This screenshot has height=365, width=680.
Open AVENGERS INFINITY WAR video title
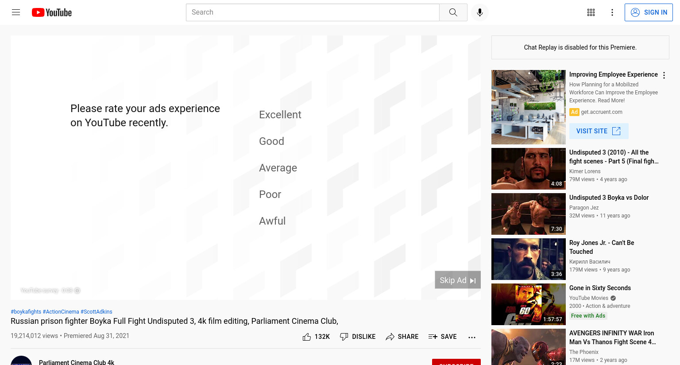tap(613, 338)
